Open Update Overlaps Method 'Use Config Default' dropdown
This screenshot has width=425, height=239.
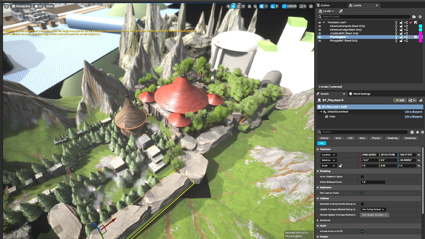pos(373,209)
